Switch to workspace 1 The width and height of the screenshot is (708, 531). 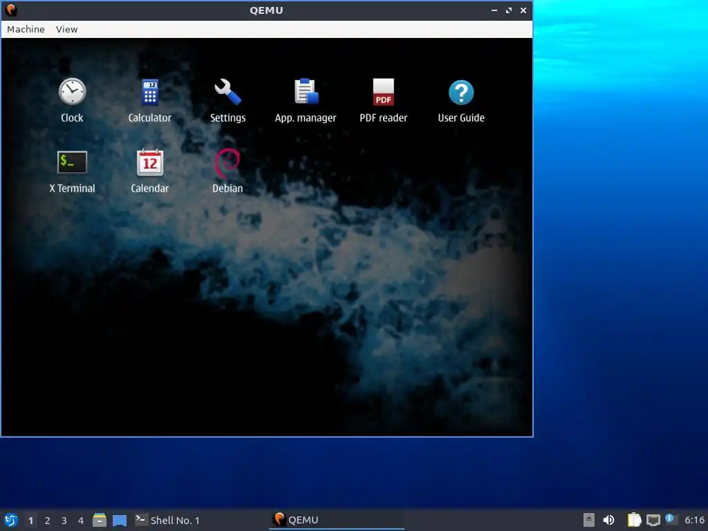coord(30,521)
